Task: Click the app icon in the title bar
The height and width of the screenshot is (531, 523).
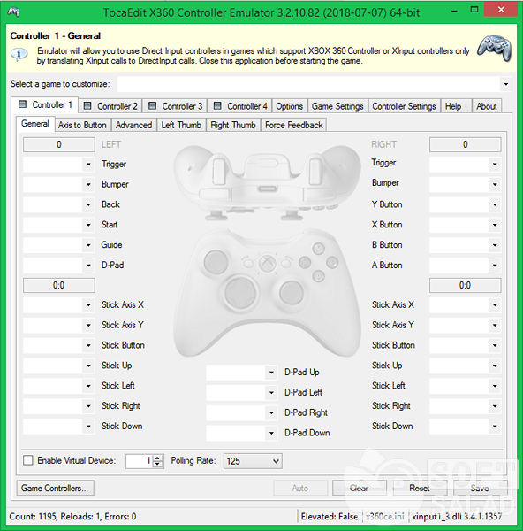Action: 13,12
